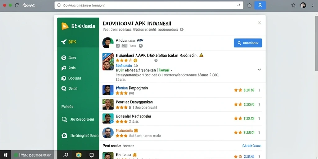Click the small grey badge under Andoannesi APK

[x=118, y=46]
